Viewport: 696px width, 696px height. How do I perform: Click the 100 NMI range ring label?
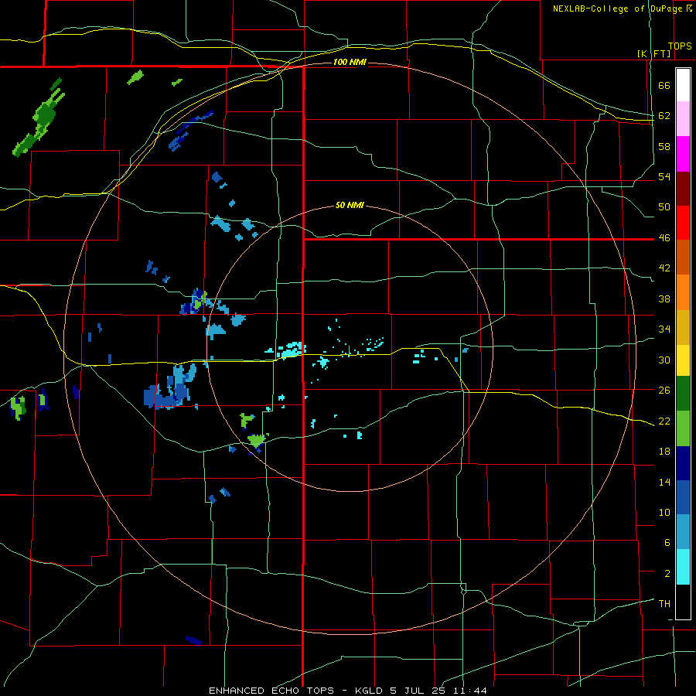pos(350,62)
